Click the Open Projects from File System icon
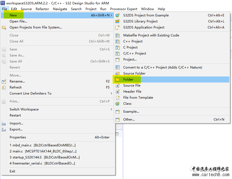 pos(4,27)
